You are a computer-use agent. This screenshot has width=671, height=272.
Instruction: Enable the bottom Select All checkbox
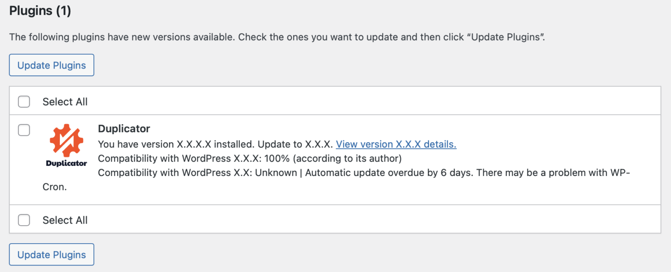click(24, 220)
